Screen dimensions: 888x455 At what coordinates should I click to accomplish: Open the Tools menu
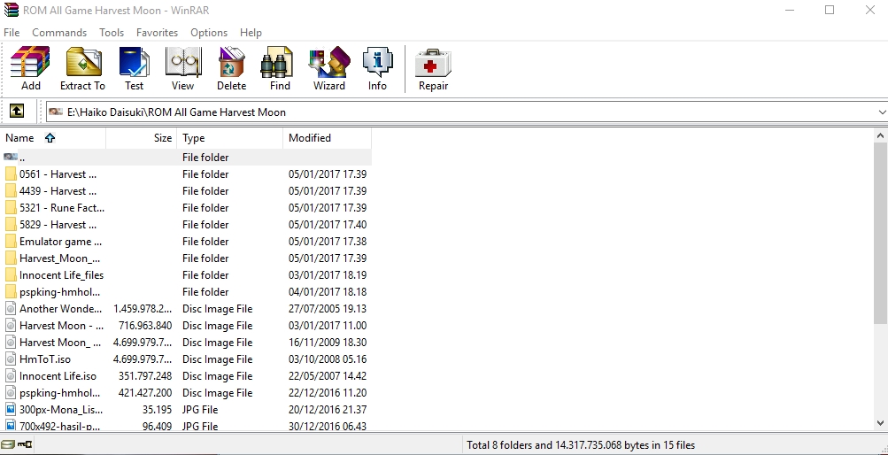coord(112,32)
